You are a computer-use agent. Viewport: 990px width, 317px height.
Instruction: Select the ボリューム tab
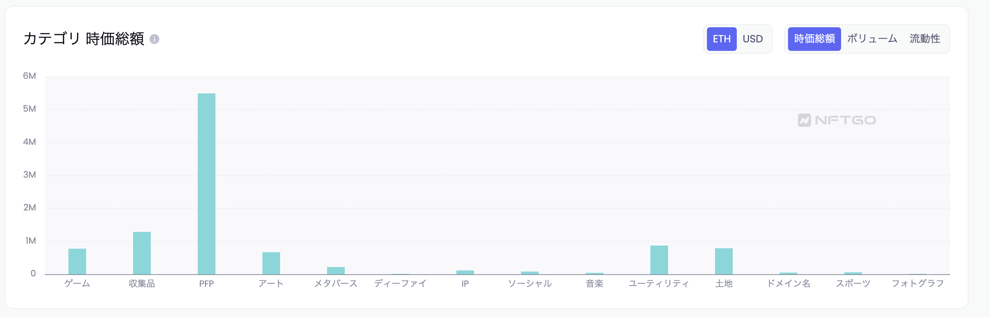872,39
